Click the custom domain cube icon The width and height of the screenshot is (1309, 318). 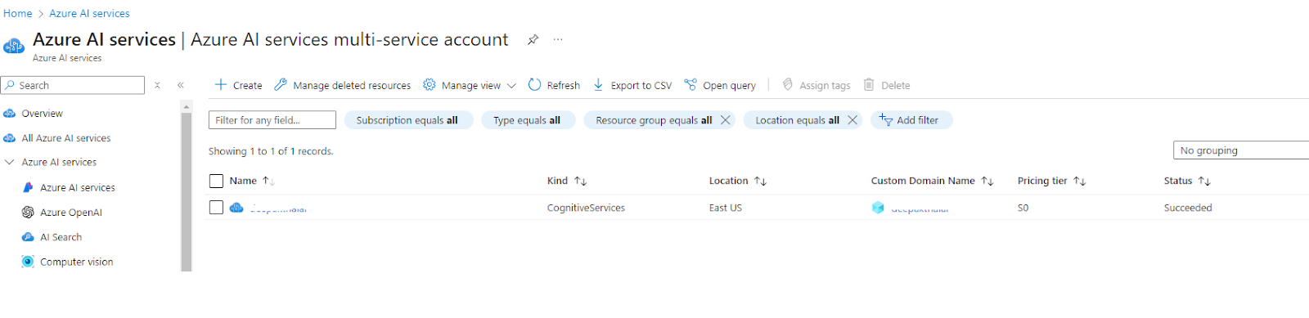(878, 208)
